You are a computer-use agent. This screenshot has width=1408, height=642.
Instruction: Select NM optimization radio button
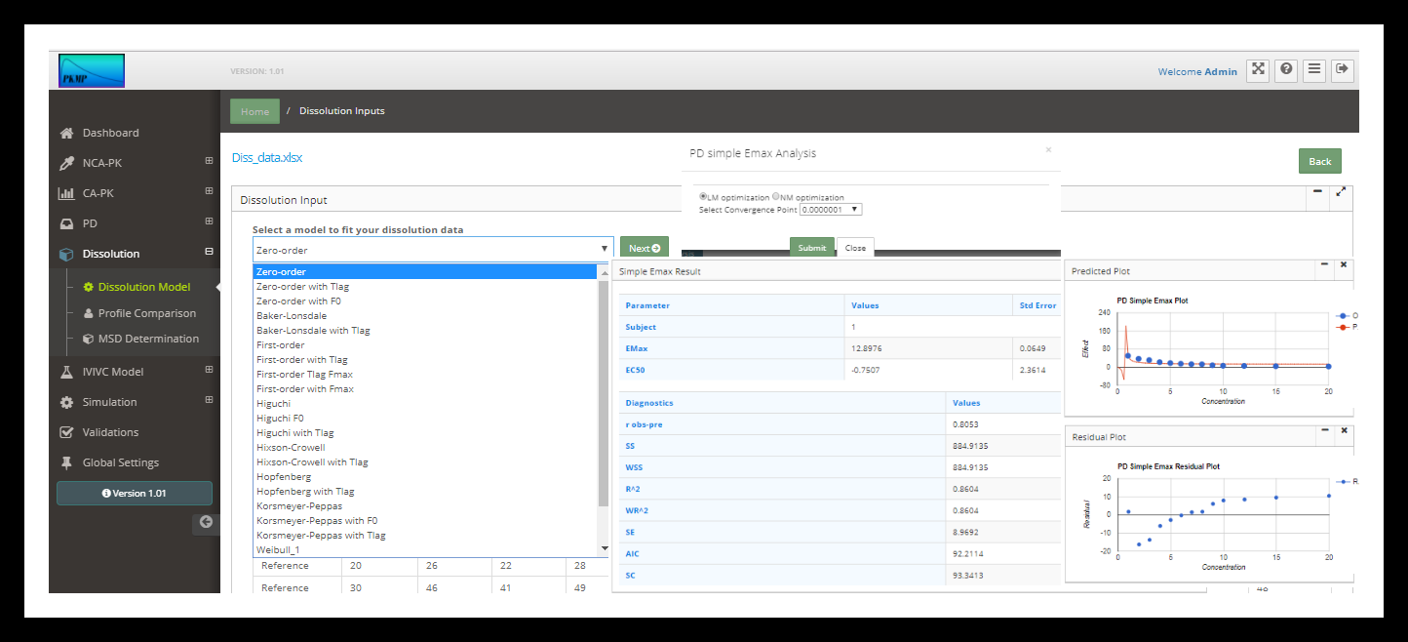point(776,196)
